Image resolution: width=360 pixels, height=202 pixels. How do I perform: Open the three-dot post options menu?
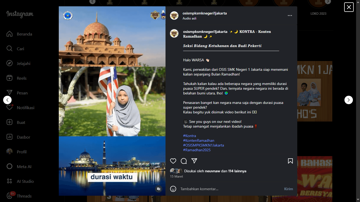290,16
